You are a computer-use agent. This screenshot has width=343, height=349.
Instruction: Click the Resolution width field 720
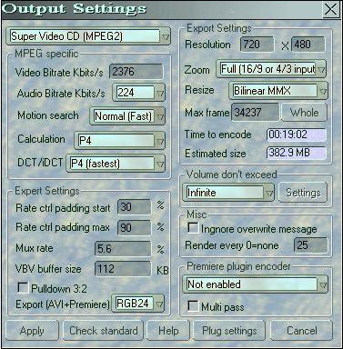pyautogui.click(x=257, y=45)
